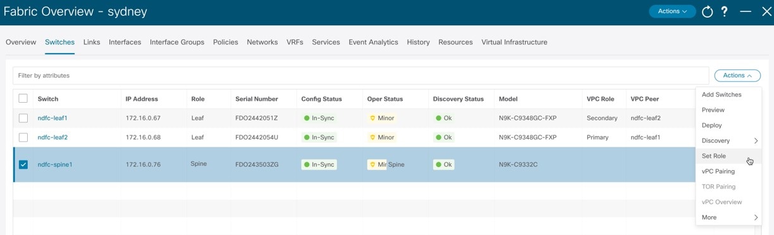The height and width of the screenshot is (235, 774).
Task: Click model N9K-C9332C cell
Action: pos(518,164)
